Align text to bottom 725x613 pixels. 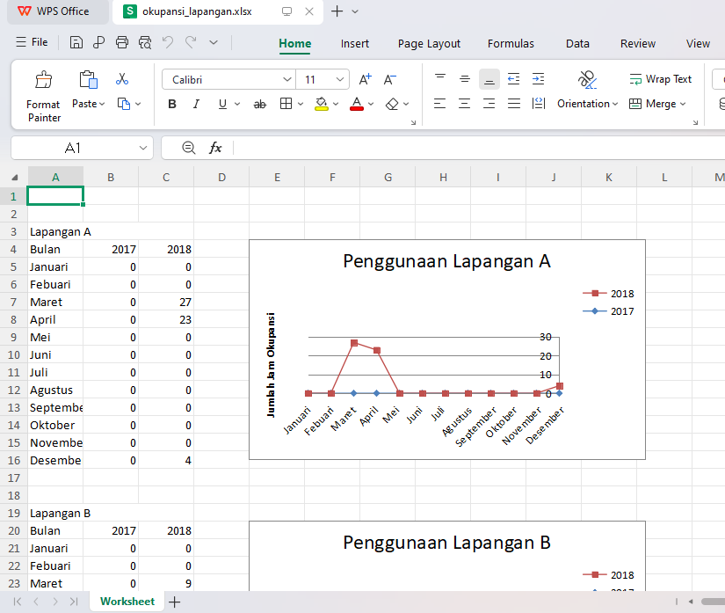(x=489, y=79)
